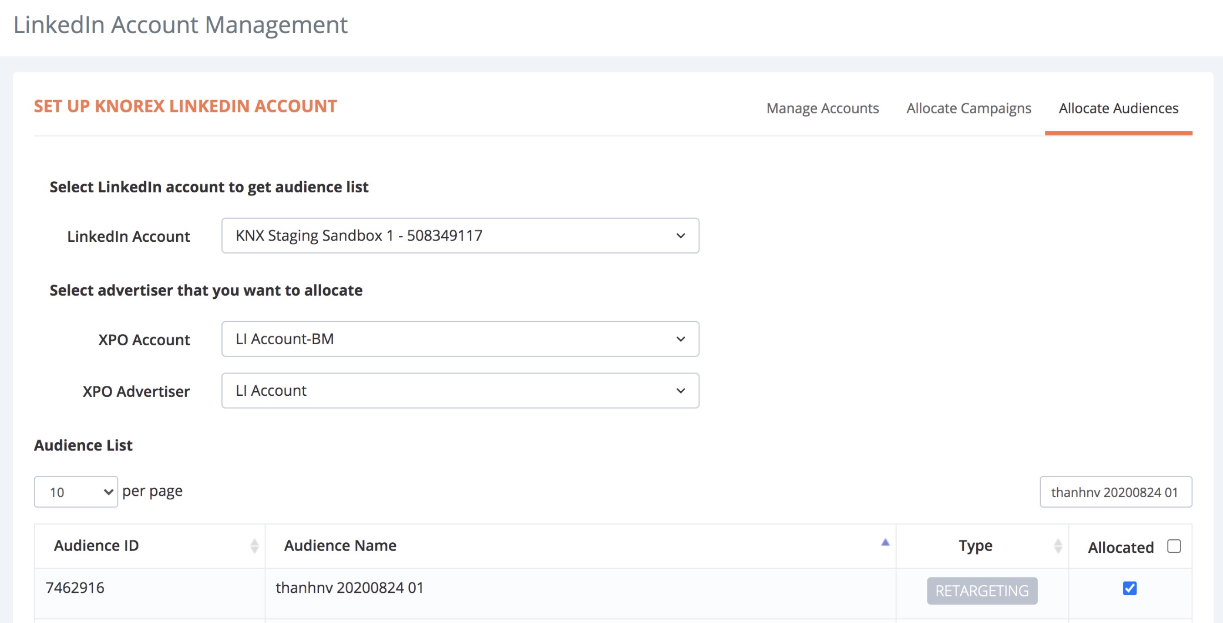Open the XPO Advertiser dropdown
Screen dimensions: 1223x623
(460, 390)
